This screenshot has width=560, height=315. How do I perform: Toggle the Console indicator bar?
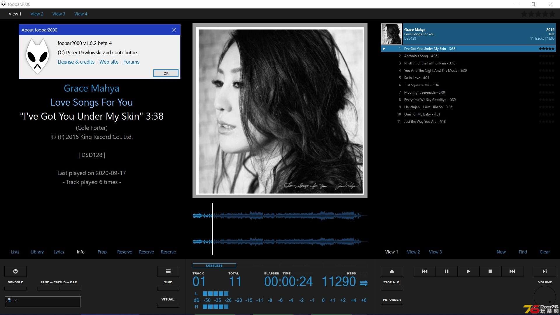point(15,288)
